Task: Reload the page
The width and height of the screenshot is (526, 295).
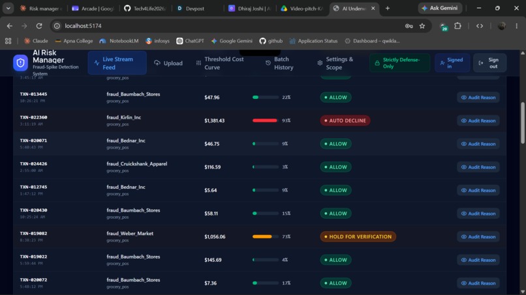Action: coord(39,26)
